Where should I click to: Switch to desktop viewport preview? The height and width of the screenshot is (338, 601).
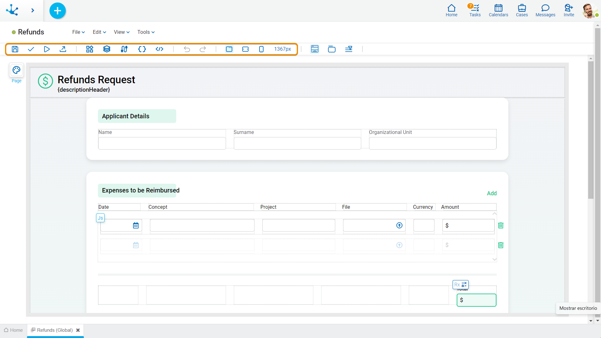click(x=229, y=49)
